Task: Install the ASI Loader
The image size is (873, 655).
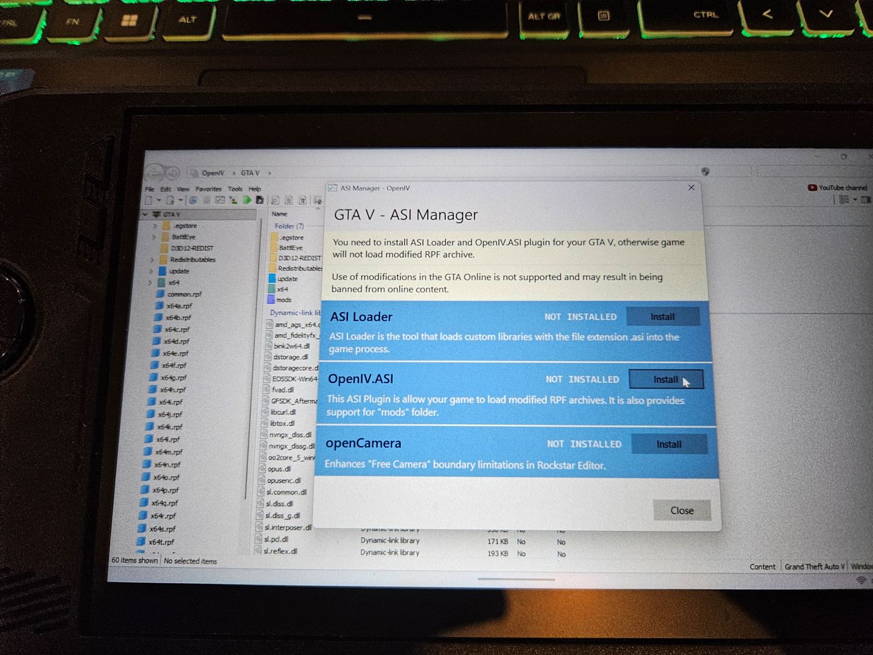Action: (662, 317)
